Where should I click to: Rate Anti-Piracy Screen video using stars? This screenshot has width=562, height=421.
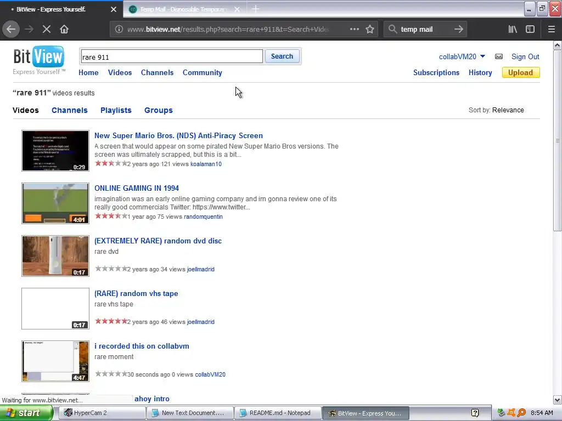pyautogui.click(x=111, y=163)
